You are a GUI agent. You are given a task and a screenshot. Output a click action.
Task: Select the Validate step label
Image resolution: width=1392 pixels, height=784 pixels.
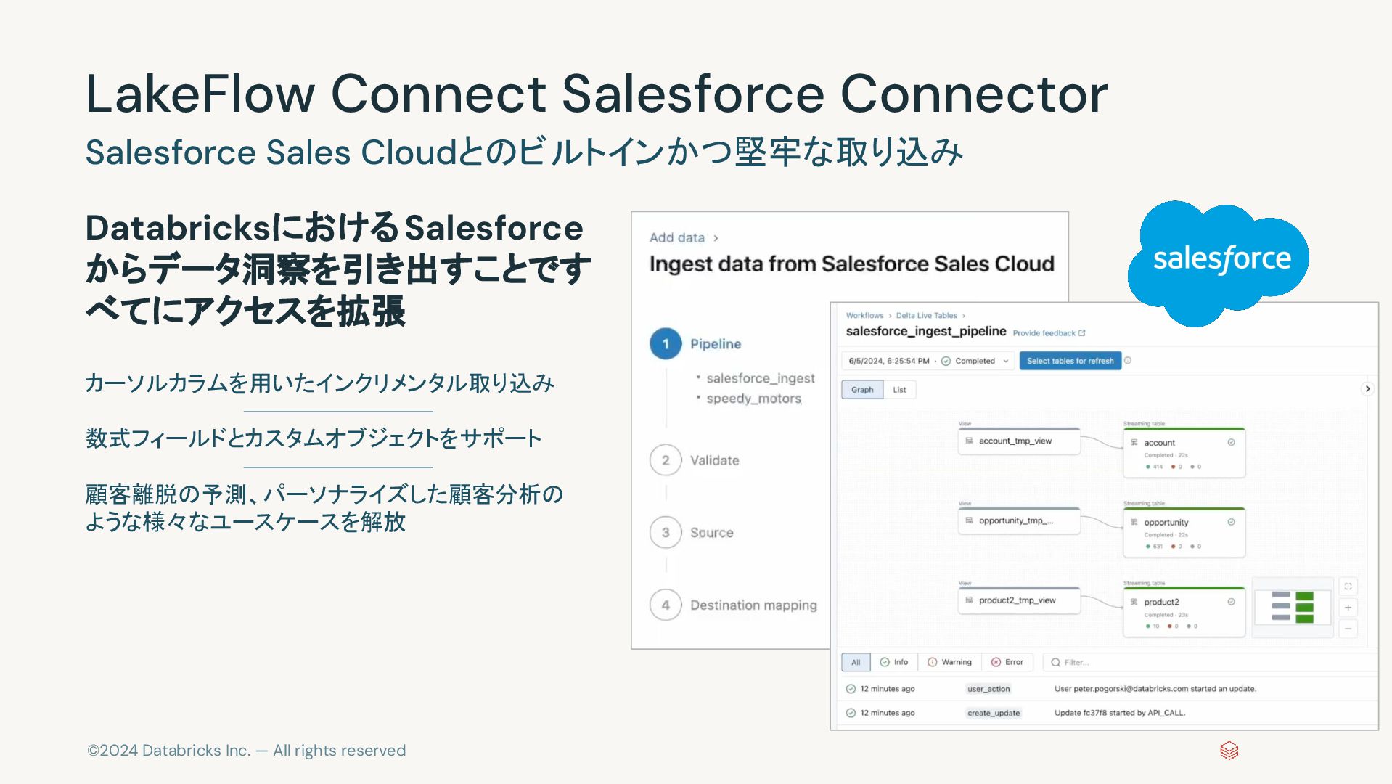[715, 460]
